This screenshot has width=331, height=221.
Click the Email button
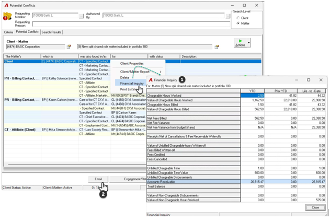(x=98, y=179)
